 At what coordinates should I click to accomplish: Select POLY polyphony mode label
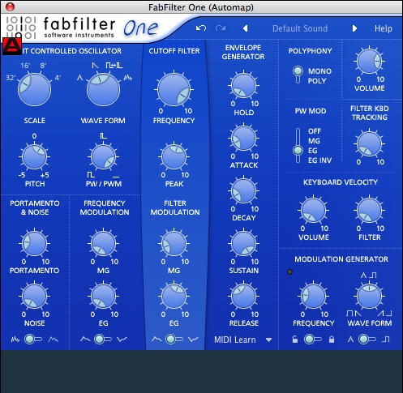pyautogui.click(x=317, y=81)
